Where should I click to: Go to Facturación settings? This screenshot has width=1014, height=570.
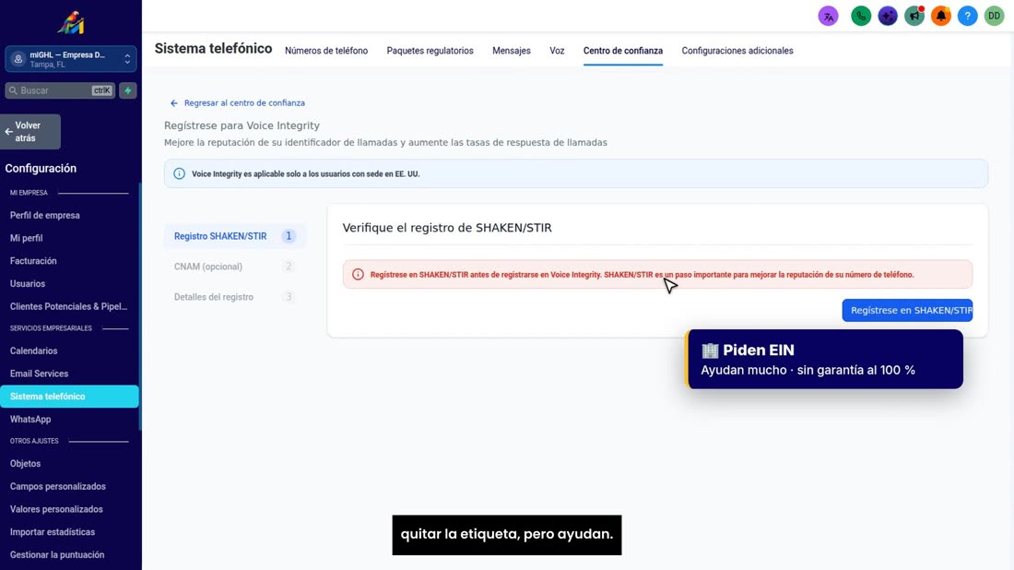pyautogui.click(x=33, y=261)
